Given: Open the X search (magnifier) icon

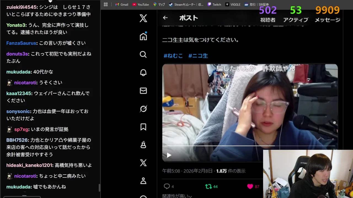Looking at the screenshot, I should [x=143, y=54].
